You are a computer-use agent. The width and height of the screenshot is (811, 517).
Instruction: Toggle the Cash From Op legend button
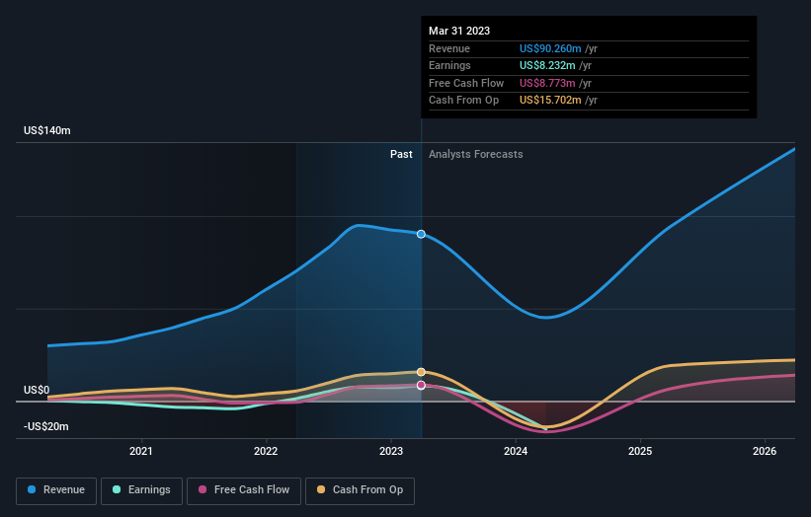point(360,490)
